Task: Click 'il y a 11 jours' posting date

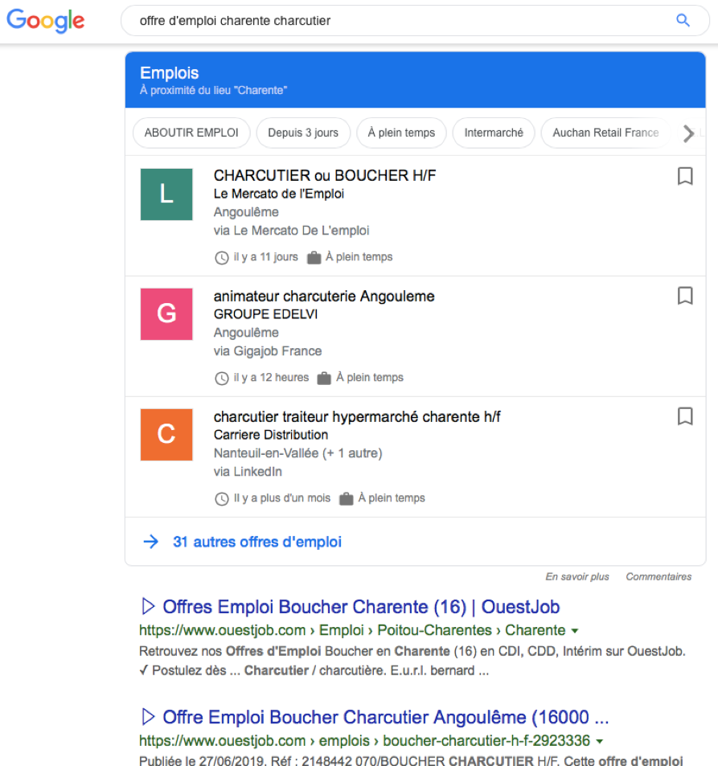Action: [265, 257]
